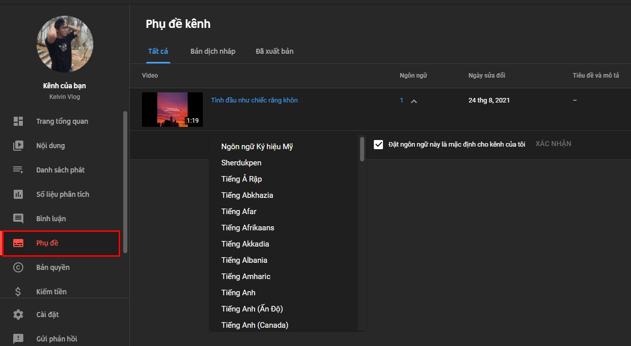The width and height of the screenshot is (631, 346).
Task: Open the Đã xuất bản tab
Action: tap(274, 51)
